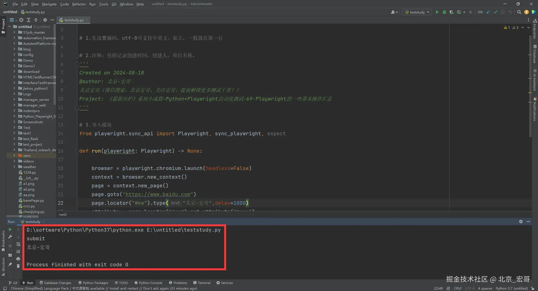Collapse the untitled project root

tap(10, 27)
